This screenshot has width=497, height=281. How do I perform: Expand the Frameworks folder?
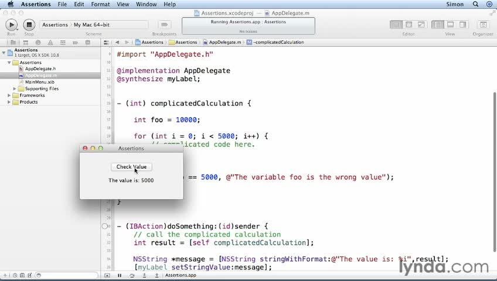pyautogui.click(x=9, y=95)
